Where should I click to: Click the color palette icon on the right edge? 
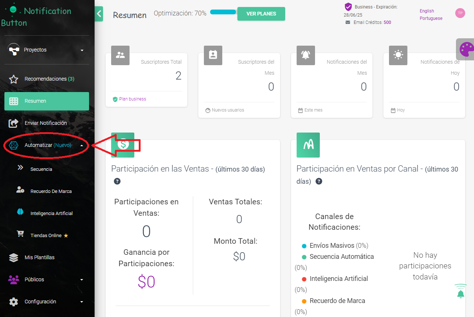click(466, 49)
